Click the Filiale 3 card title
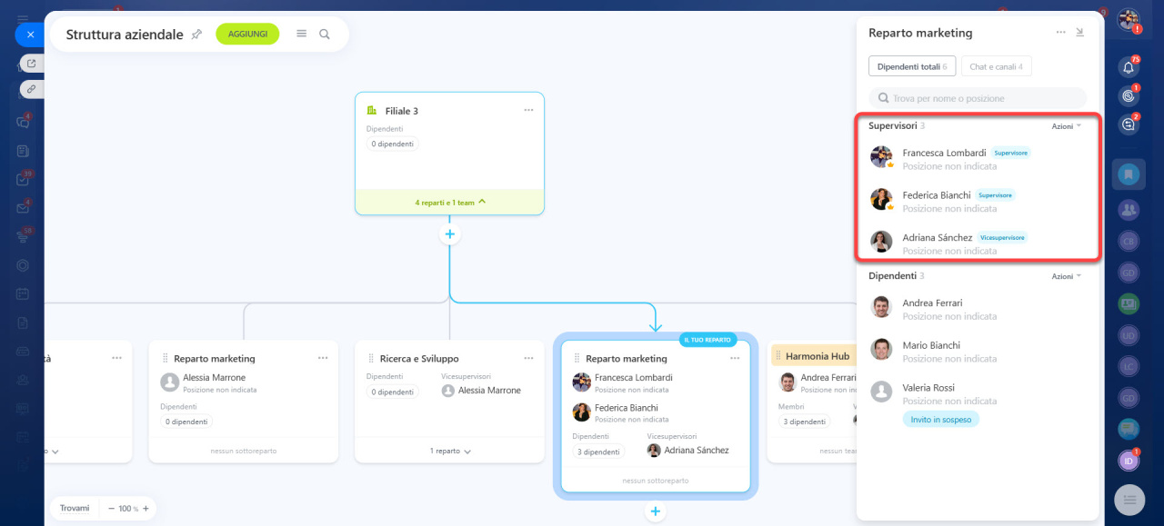Screen dimensions: 1164x526 [x=402, y=111]
